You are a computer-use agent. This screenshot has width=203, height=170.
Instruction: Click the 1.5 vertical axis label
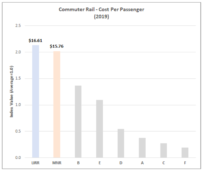coord(18,78)
